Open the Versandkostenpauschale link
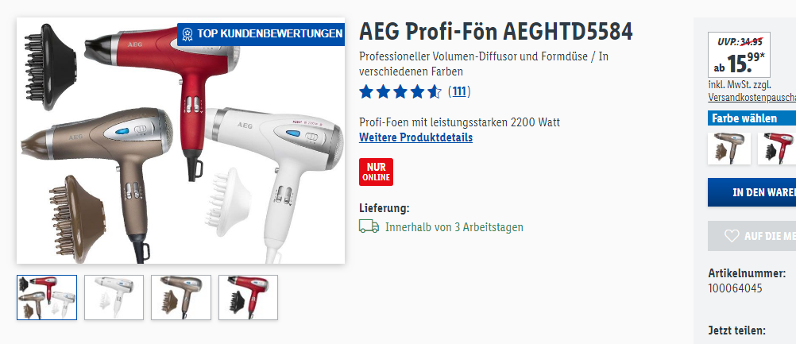The image size is (796, 344). (x=752, y=98)
